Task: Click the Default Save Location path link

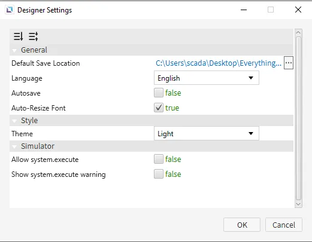Action: [x=219, y=63]
